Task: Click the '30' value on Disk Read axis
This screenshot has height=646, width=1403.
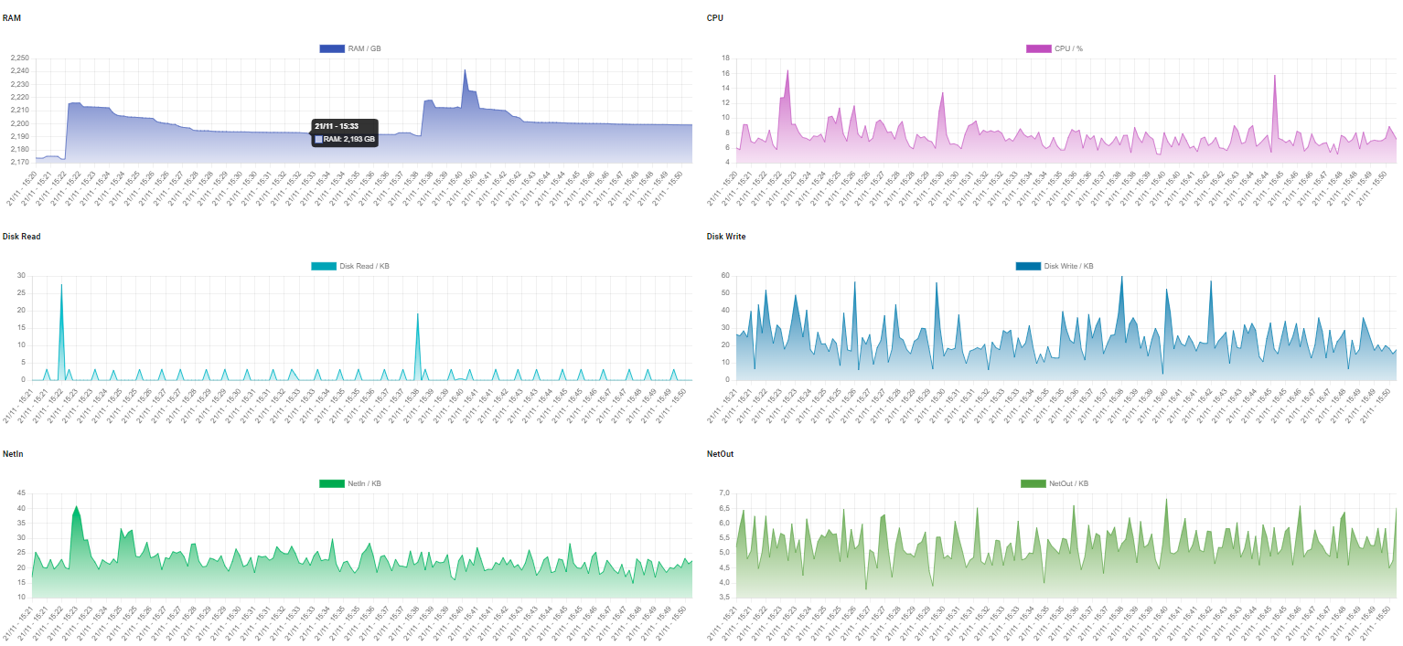Action: coord(21,275)
